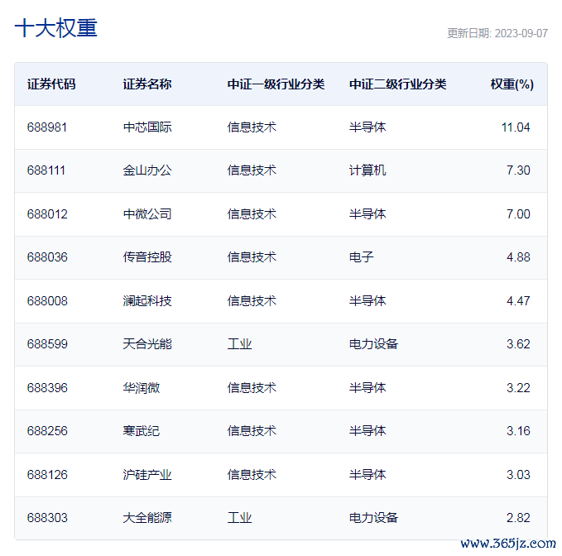Screen dimensions: 562x556
Task: Click 信息技术 in the 传音控股 row
Action: [252, 257]
